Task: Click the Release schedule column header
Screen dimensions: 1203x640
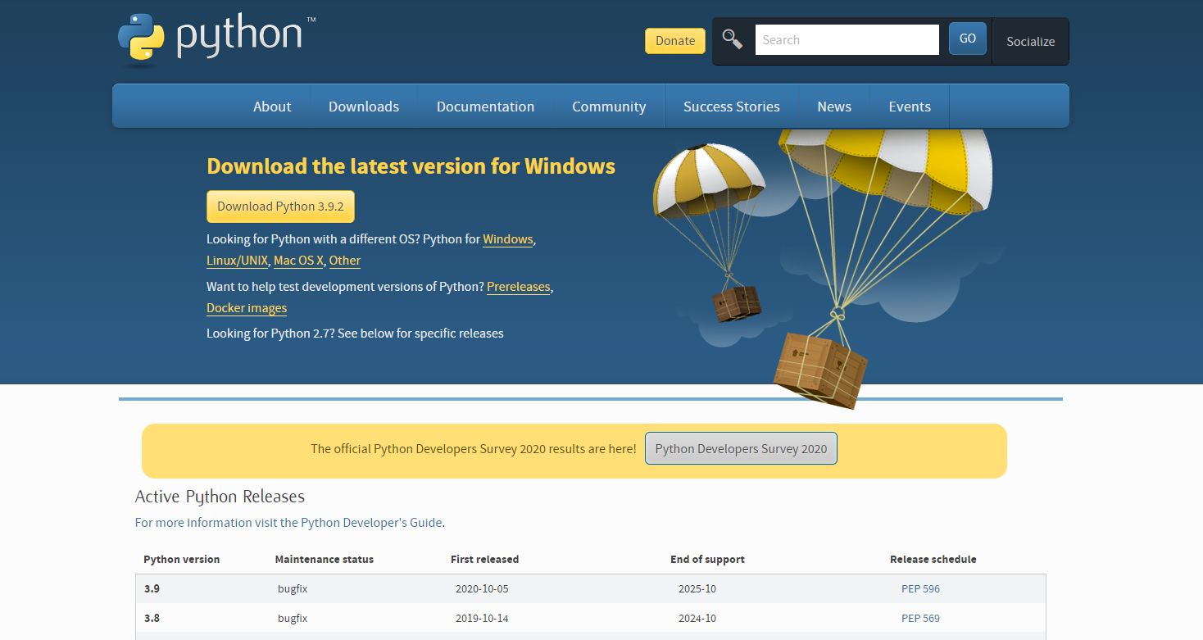Action: tap(933, 559)
